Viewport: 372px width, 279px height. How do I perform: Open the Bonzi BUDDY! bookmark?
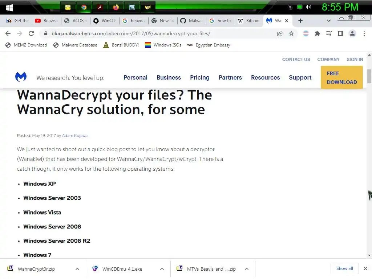tap(121, 45)
